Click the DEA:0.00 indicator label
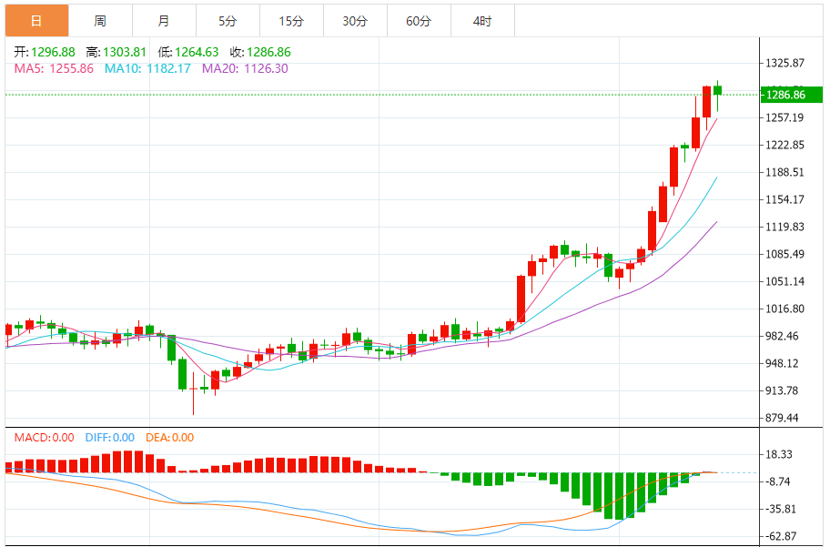This screenshot has height=547, width=830. pos(169,438)
